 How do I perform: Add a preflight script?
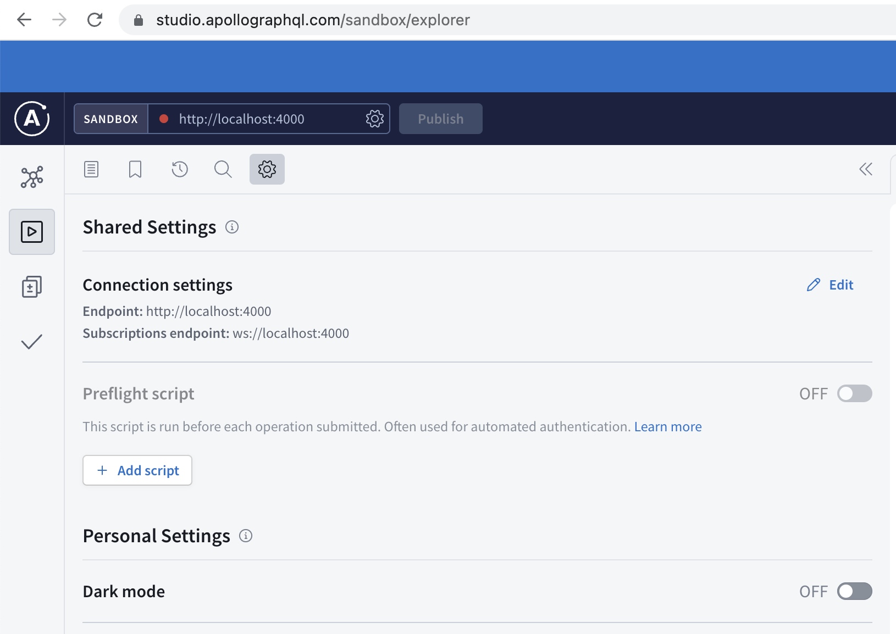coord(137,470)
